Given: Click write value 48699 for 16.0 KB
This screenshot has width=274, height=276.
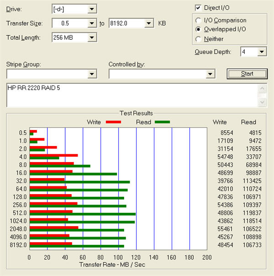Looking at the screenshot, I should (x=225, y=173).
